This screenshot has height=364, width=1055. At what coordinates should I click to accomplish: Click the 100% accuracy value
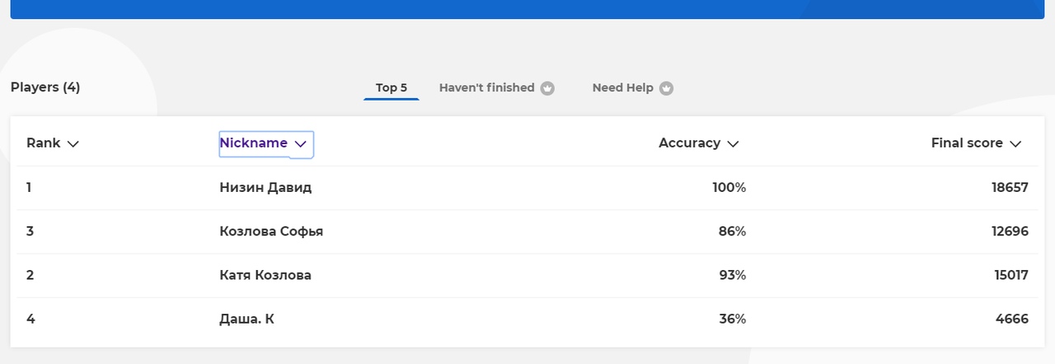(x=729, y=188)
